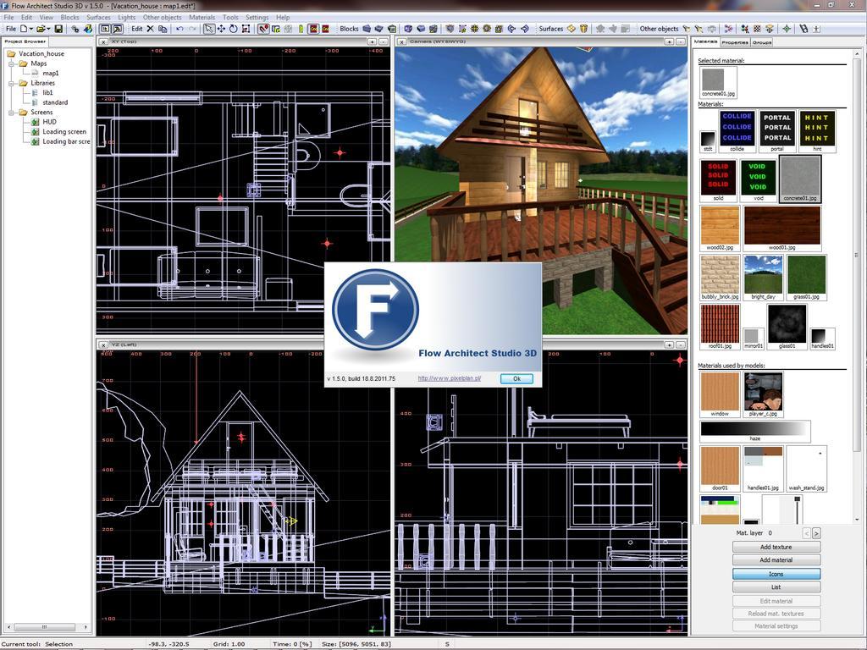Collapse the Maps tree node
The image size is (867, 650).
[x=11, y=63]
